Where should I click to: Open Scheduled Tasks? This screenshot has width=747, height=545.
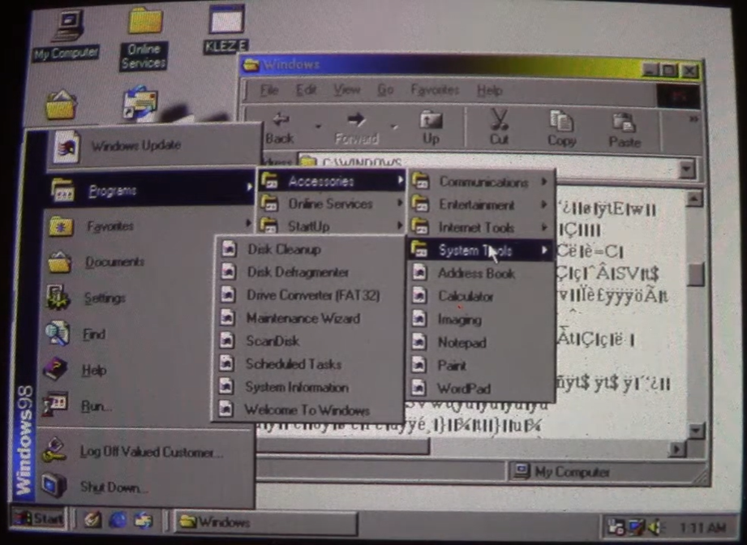coord(307,364)
